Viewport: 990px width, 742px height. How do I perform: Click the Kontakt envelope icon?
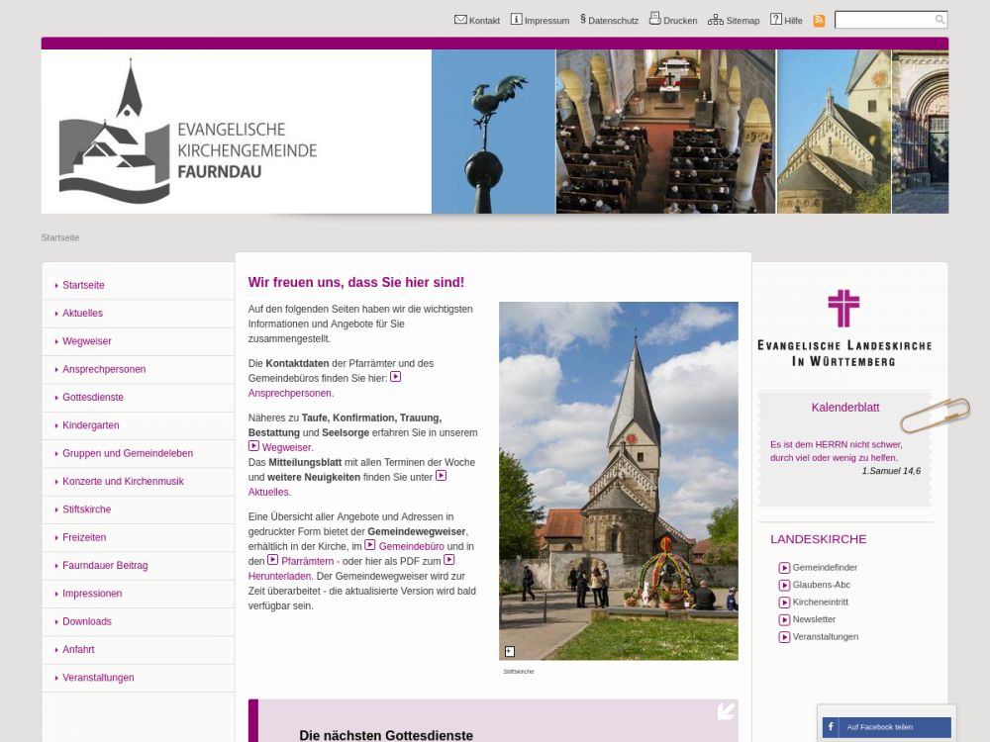[x=460, y=20]
